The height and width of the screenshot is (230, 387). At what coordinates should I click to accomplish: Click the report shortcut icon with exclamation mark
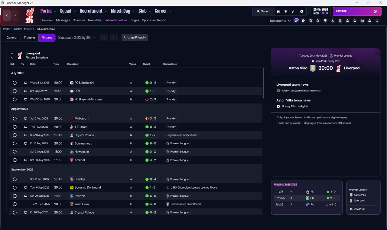click(311, 21)
